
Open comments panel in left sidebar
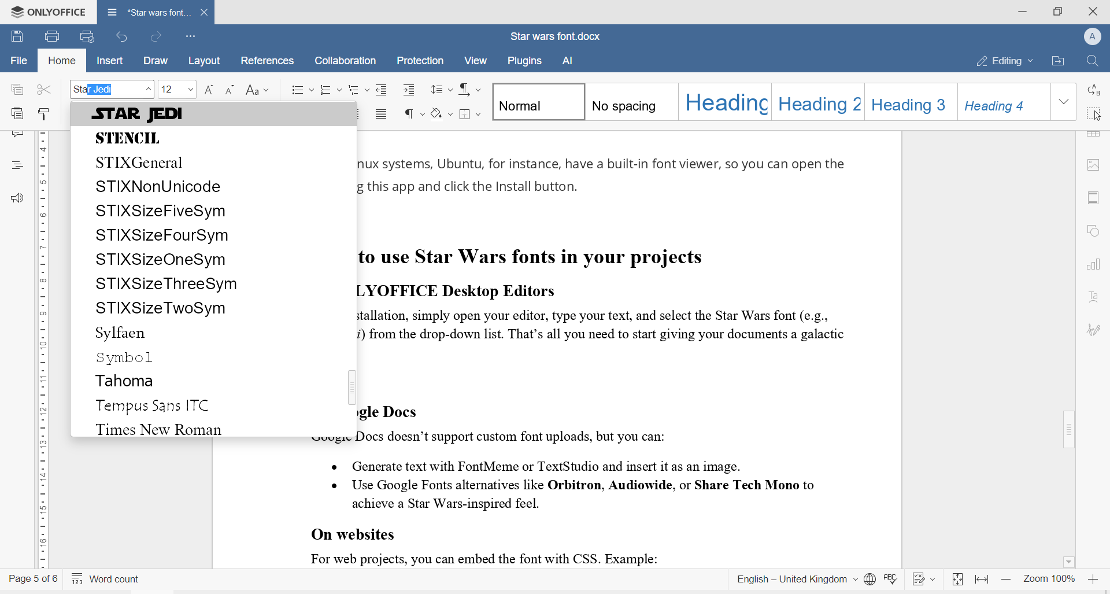17,135
